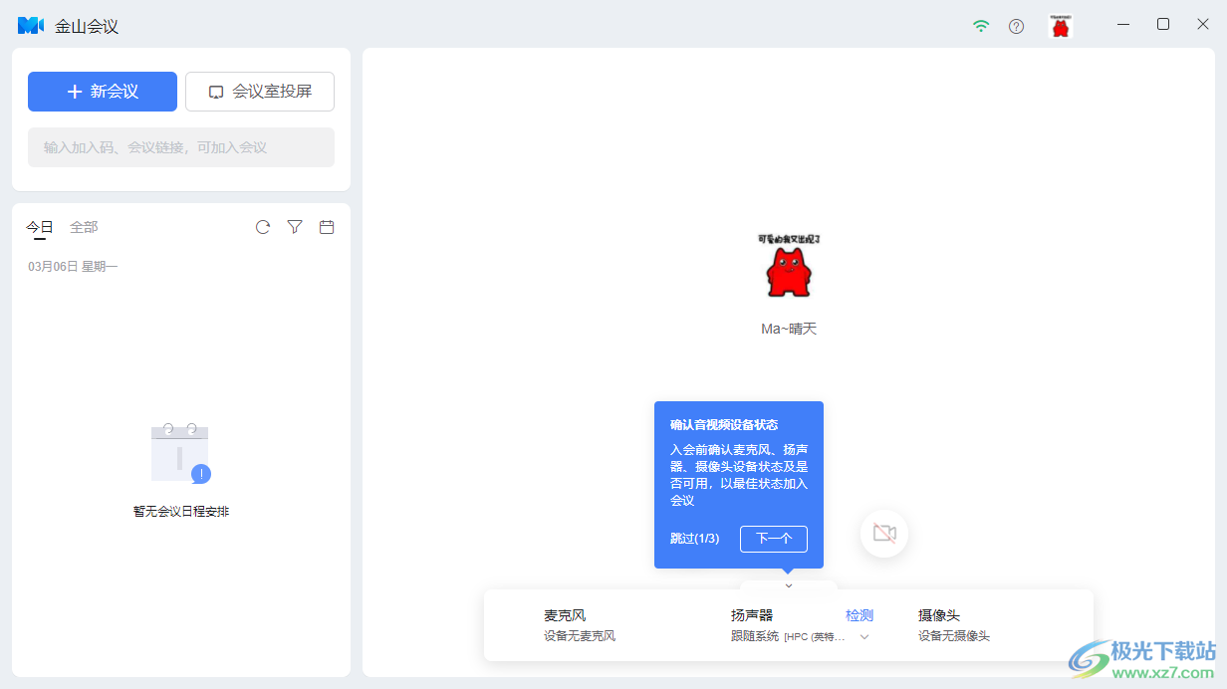This screenshot has height=689, width=1227.
Task: Expand the speaker device dropdown arrow
Action: pyautogui.click(x=864, y=637)
